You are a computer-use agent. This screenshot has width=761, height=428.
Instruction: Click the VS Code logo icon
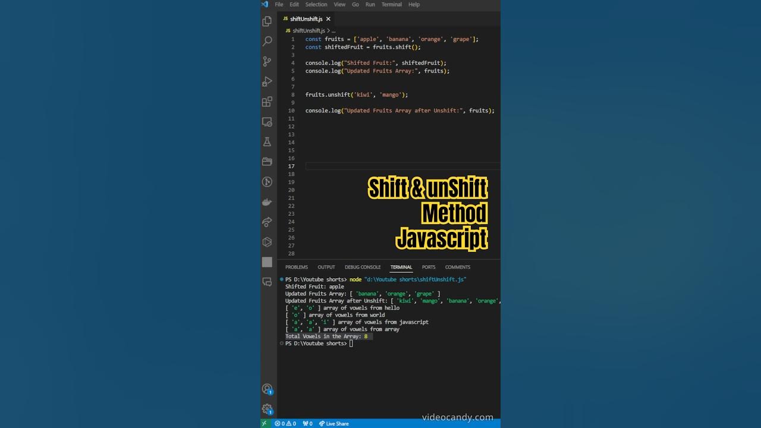pyautogui.click(x=265, y=4)
